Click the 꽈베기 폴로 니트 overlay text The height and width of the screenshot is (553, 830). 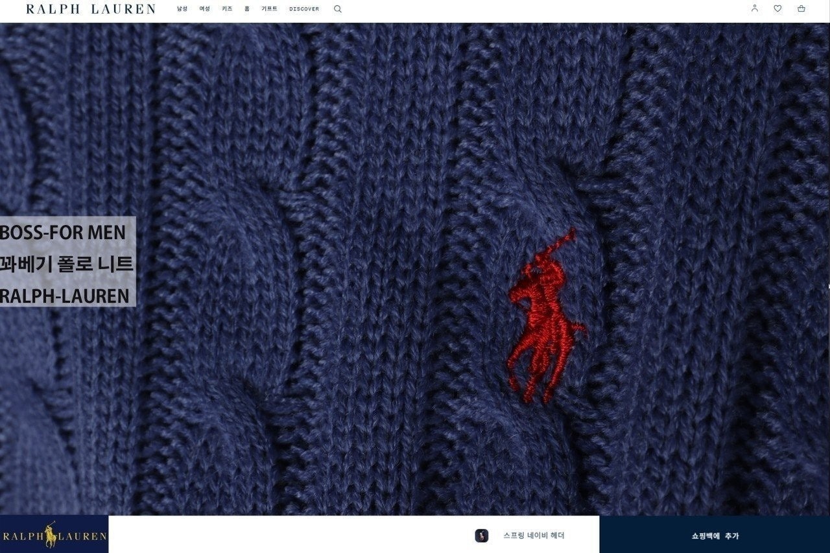click(66, 264)
